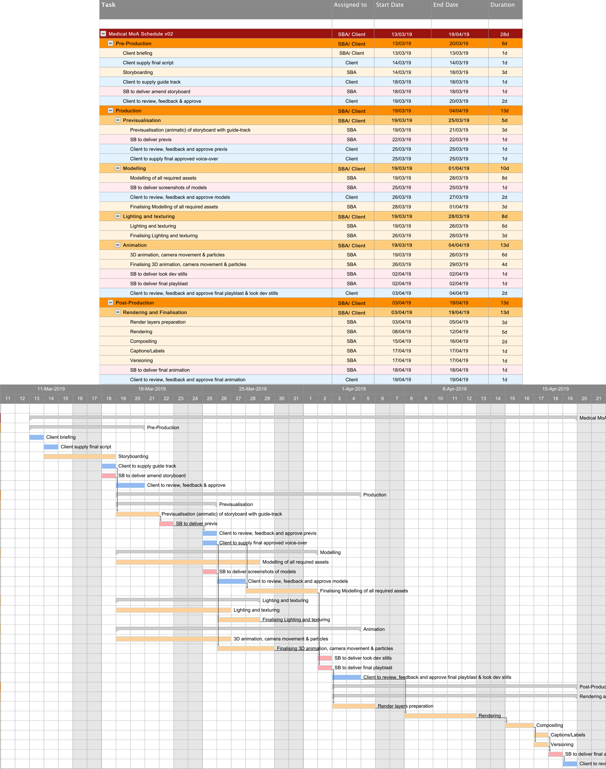Click the Task column header

click(215, 10)
